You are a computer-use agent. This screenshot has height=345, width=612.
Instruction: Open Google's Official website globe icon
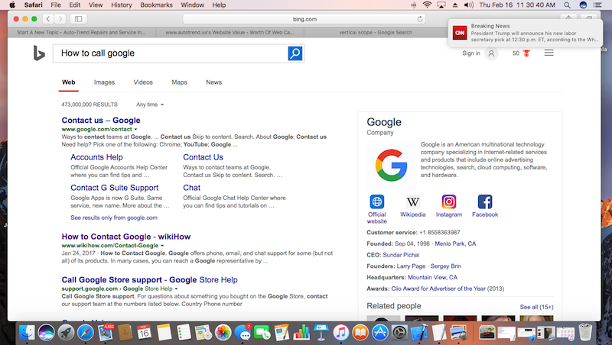click(376, 202)
